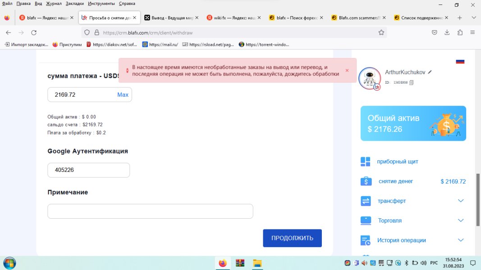Click the Max amount link
This screenshot has width=481, height=270.
pos(123,94)
